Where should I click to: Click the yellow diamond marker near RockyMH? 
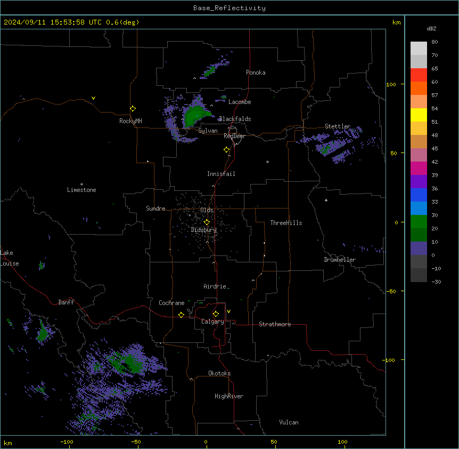(x=133, y=109)
